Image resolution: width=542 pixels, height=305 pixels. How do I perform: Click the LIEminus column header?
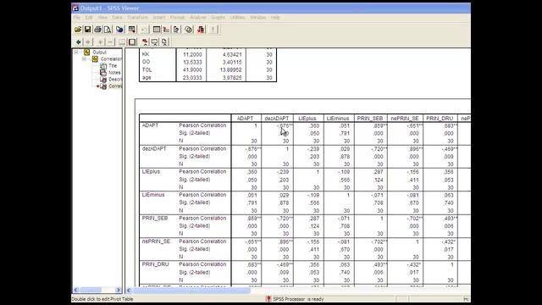[x=338, y=119]
